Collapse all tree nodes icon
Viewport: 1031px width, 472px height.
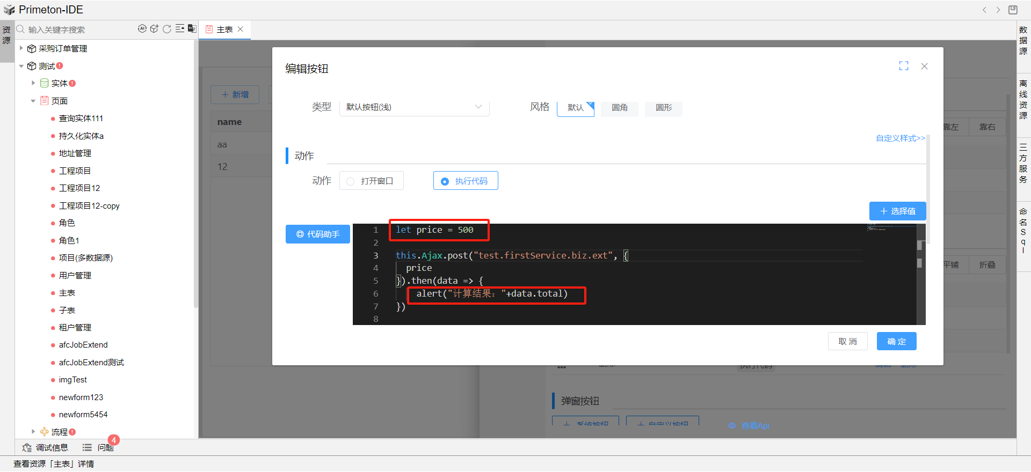point(180,29)
